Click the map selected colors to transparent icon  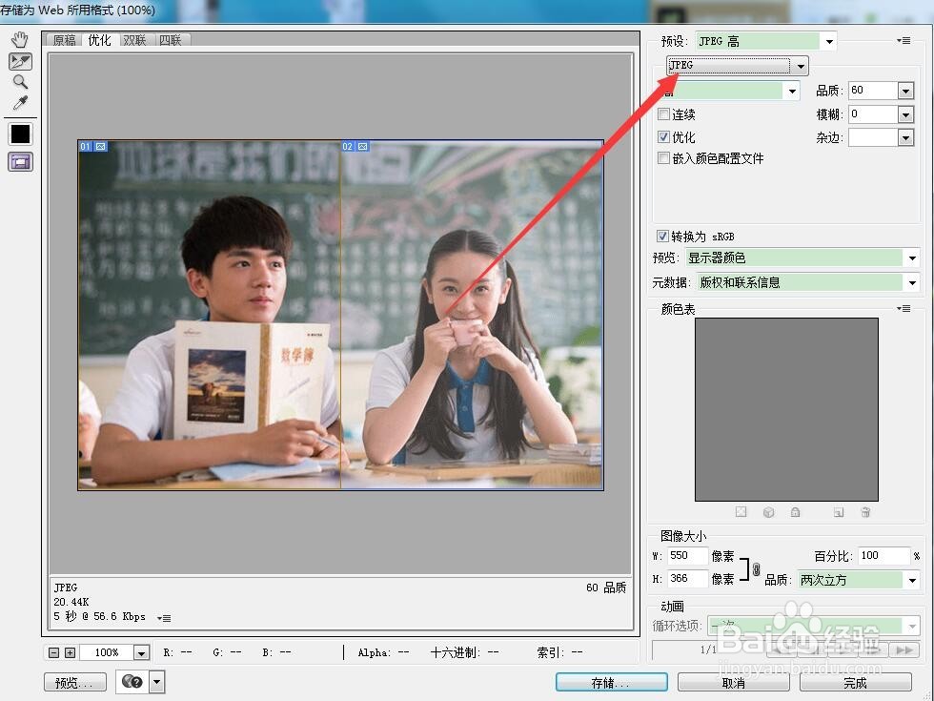[741, 512]
